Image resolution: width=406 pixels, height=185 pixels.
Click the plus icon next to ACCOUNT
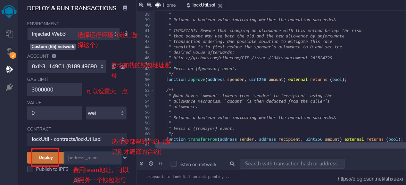point(54,56)
